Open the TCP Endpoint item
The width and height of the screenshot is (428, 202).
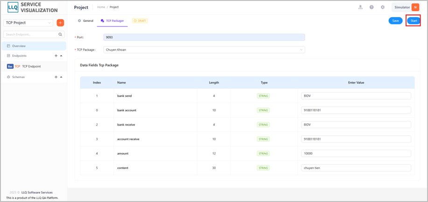click(x=34, y=67)
